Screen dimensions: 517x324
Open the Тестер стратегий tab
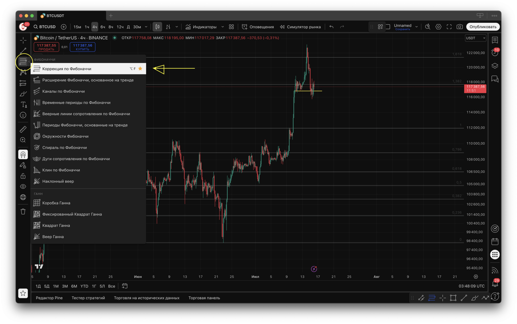point(88,298)
